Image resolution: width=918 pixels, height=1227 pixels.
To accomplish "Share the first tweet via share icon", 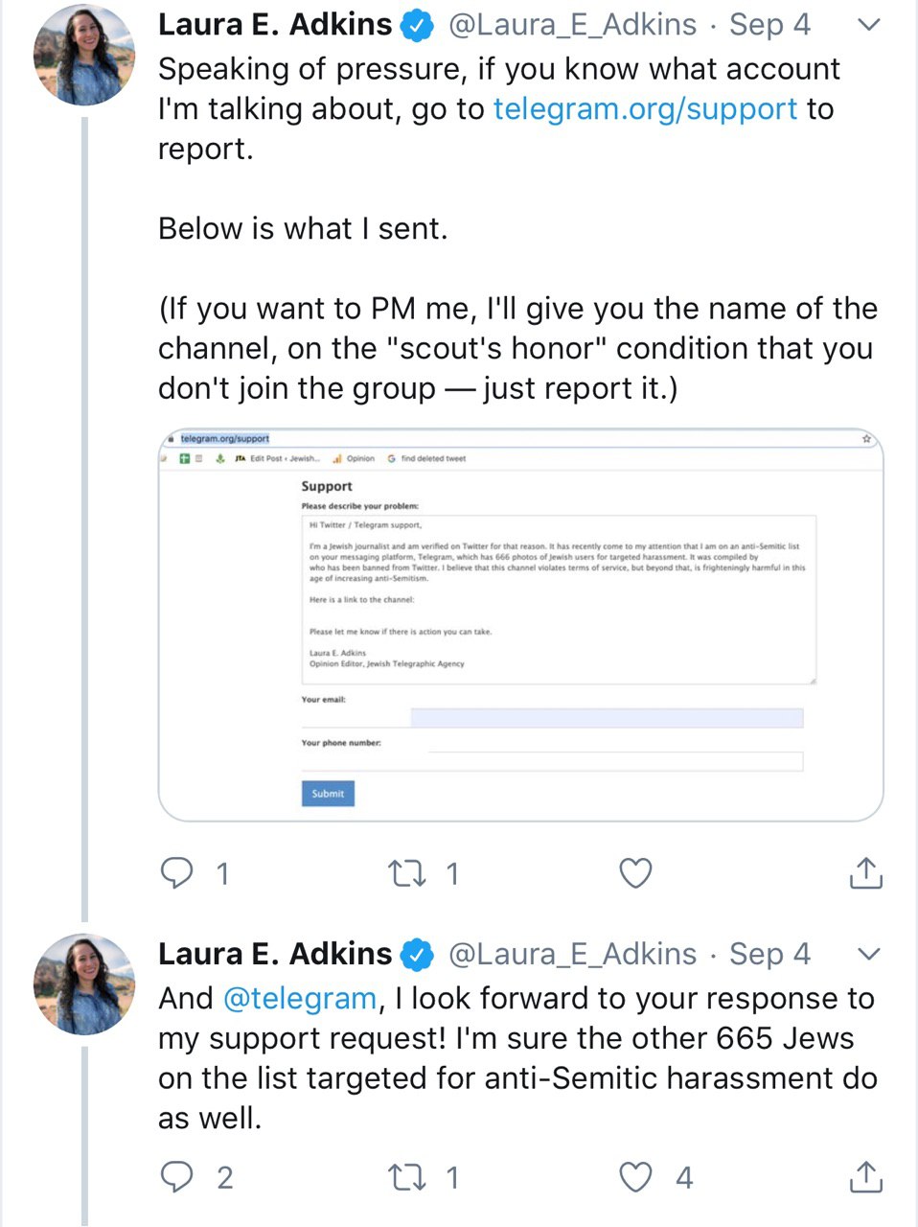I will [x=865, y=873].
